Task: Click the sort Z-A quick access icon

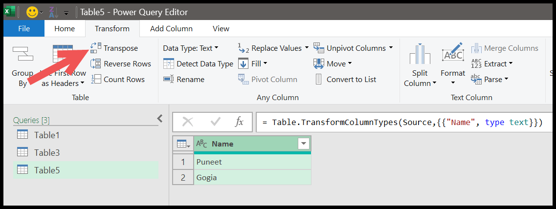Action: pyautogui.click(x=53, y=12)
